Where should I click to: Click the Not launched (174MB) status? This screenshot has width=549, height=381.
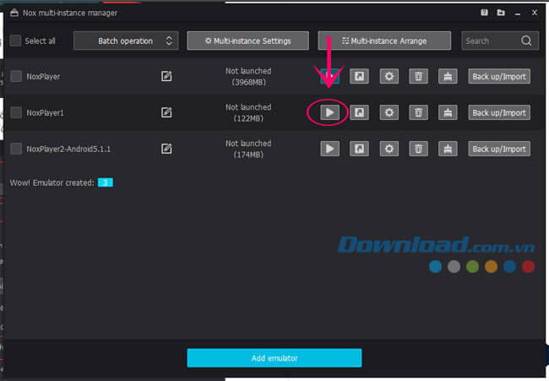click(x=248, y=149)
